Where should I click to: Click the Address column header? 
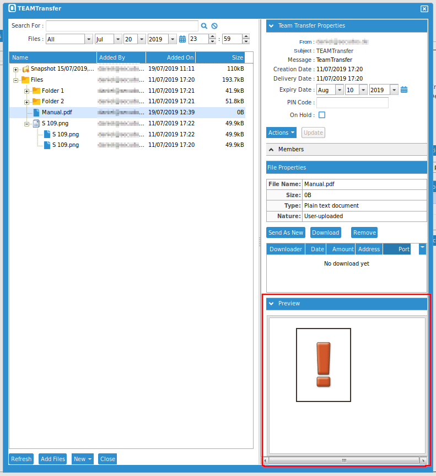pyautogui.click(x=369, y=249)
